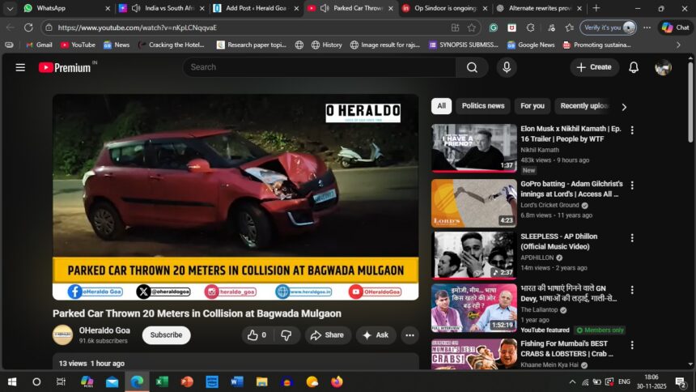Open Elon Musk x Nikhil Kamath thumbnail
This screenshot has height=392, width=696.
[x=474, y=148]
